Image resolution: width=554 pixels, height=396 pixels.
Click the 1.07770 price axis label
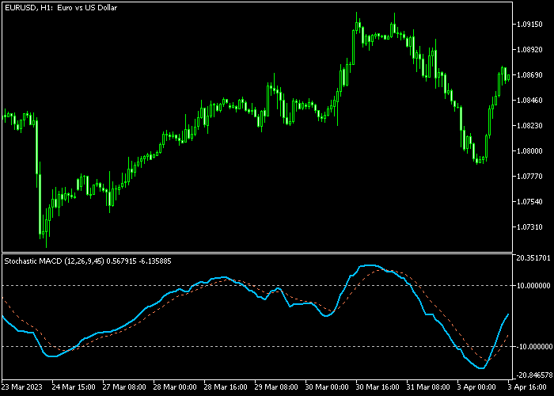coord(529,176)
